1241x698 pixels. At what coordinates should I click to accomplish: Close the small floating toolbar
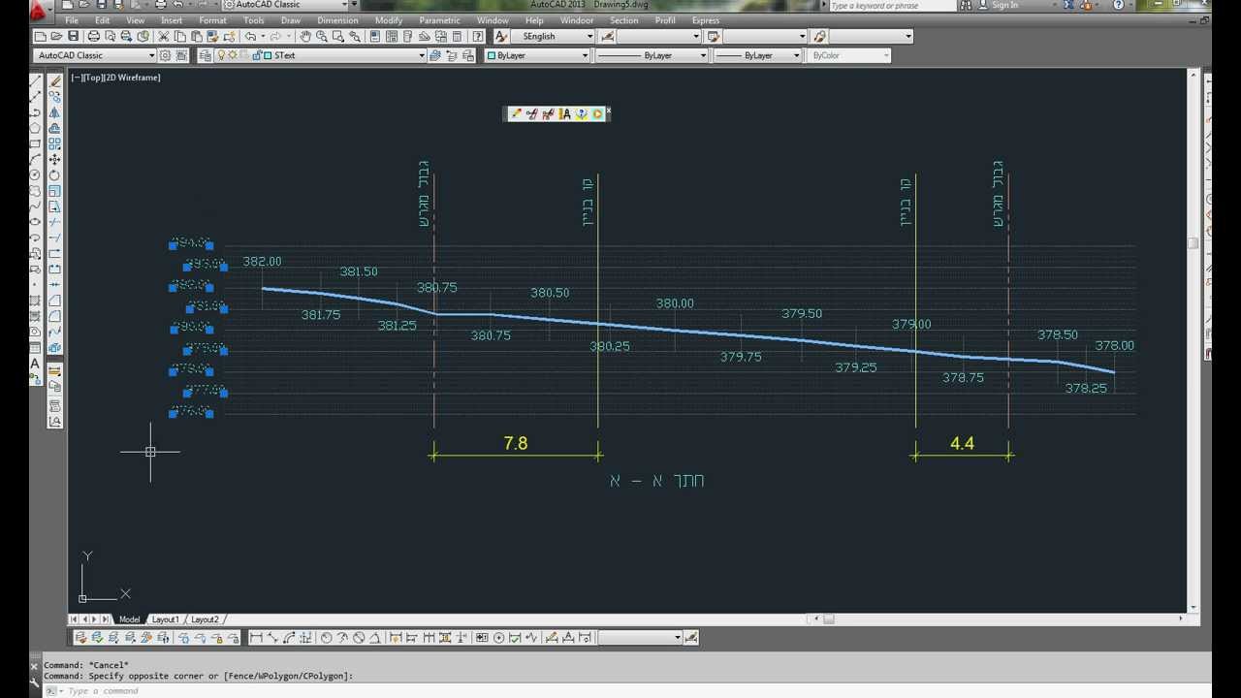click(x=608, y=111)
